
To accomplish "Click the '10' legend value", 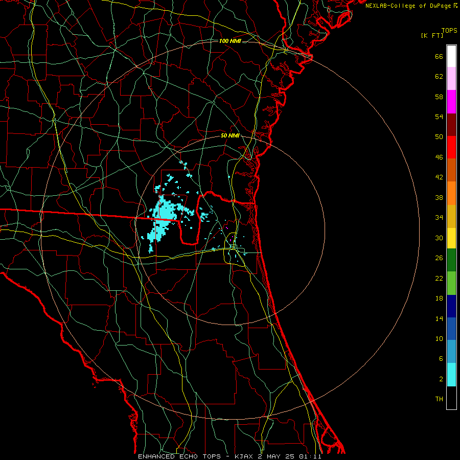I will 439,338.
